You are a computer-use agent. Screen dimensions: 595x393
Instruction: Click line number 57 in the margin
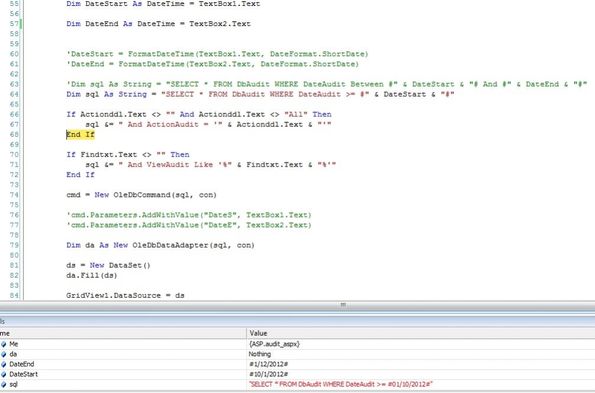pos(14,24)
